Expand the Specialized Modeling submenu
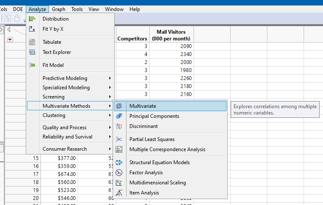 tap(70, 88)
